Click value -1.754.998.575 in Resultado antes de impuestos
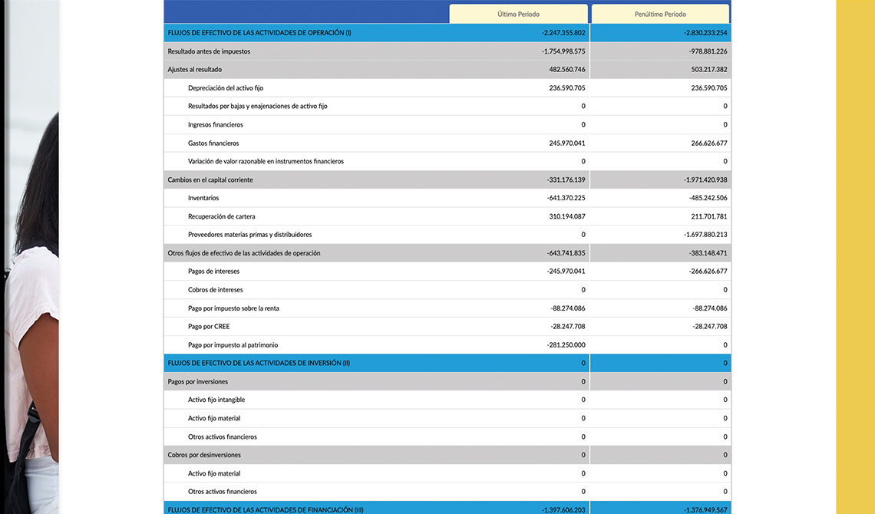Image resolution: width=875 pixels, height=514 pixels. point(563,51)
